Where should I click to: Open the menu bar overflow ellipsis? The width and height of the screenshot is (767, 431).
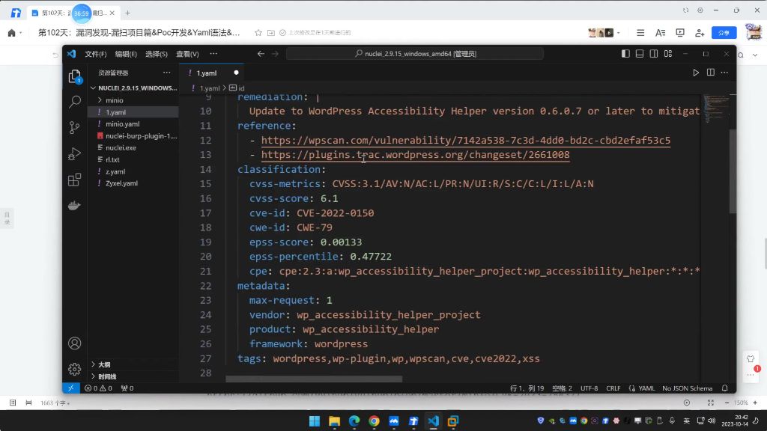click(213, 54)
